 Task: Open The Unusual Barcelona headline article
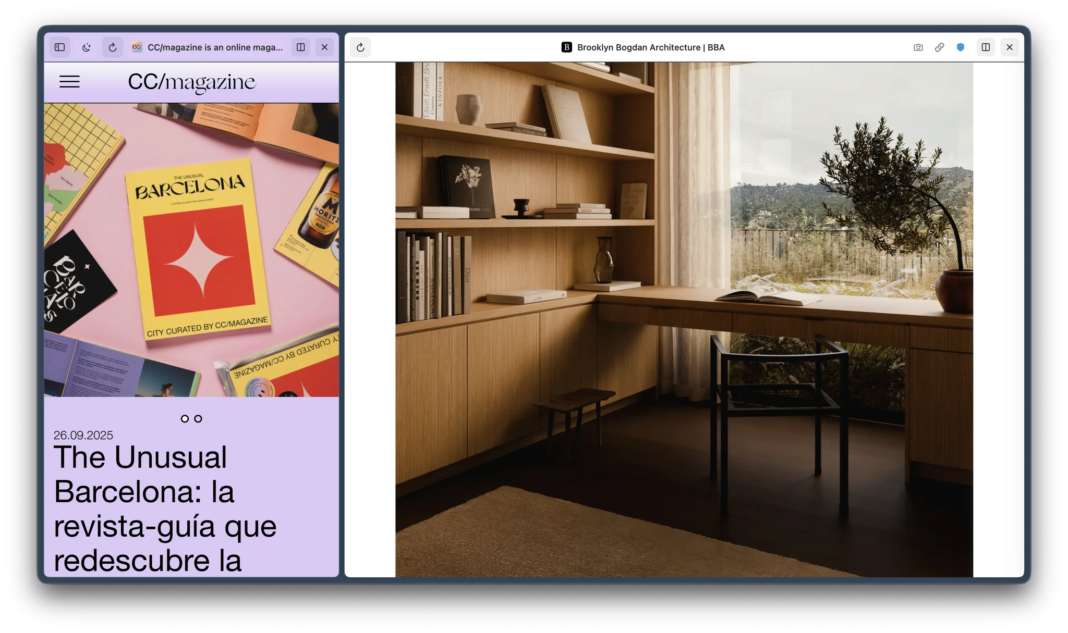(165, 508)
